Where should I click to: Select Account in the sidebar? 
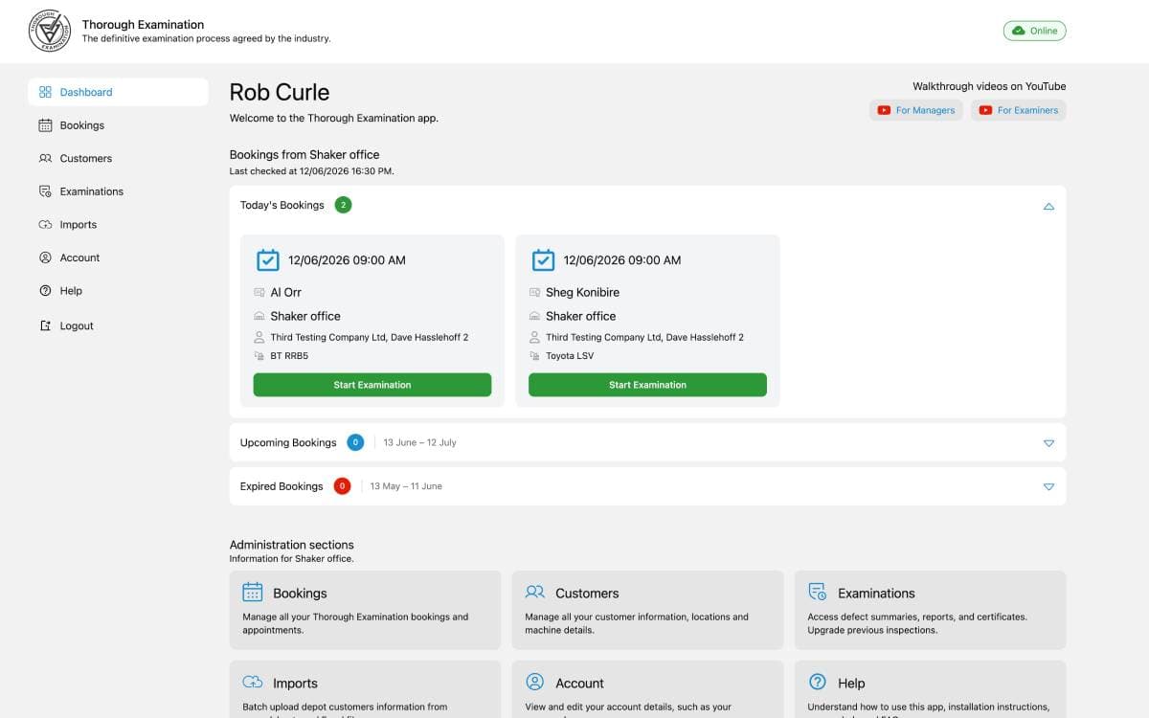pos(118,258)
